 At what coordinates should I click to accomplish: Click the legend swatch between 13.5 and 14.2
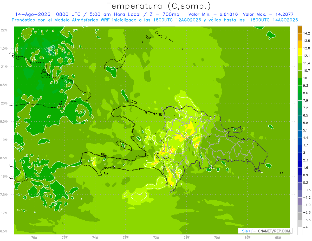[300, 37]
